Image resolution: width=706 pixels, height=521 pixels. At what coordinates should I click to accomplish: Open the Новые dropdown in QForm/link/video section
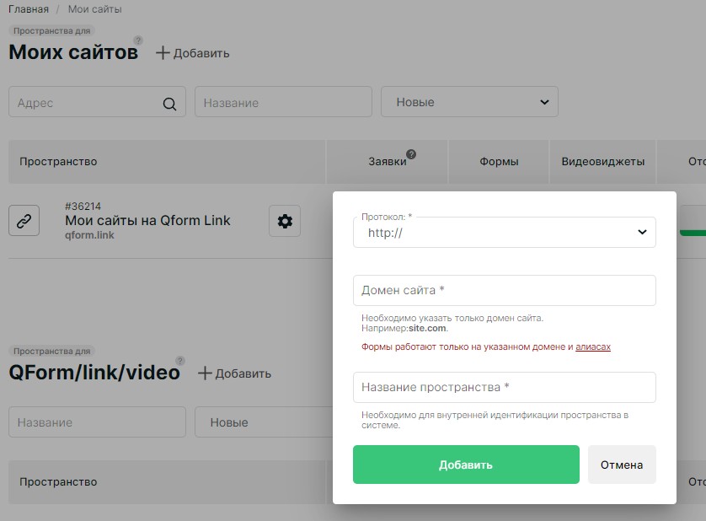pyautogui.click(x=261, y=422)
